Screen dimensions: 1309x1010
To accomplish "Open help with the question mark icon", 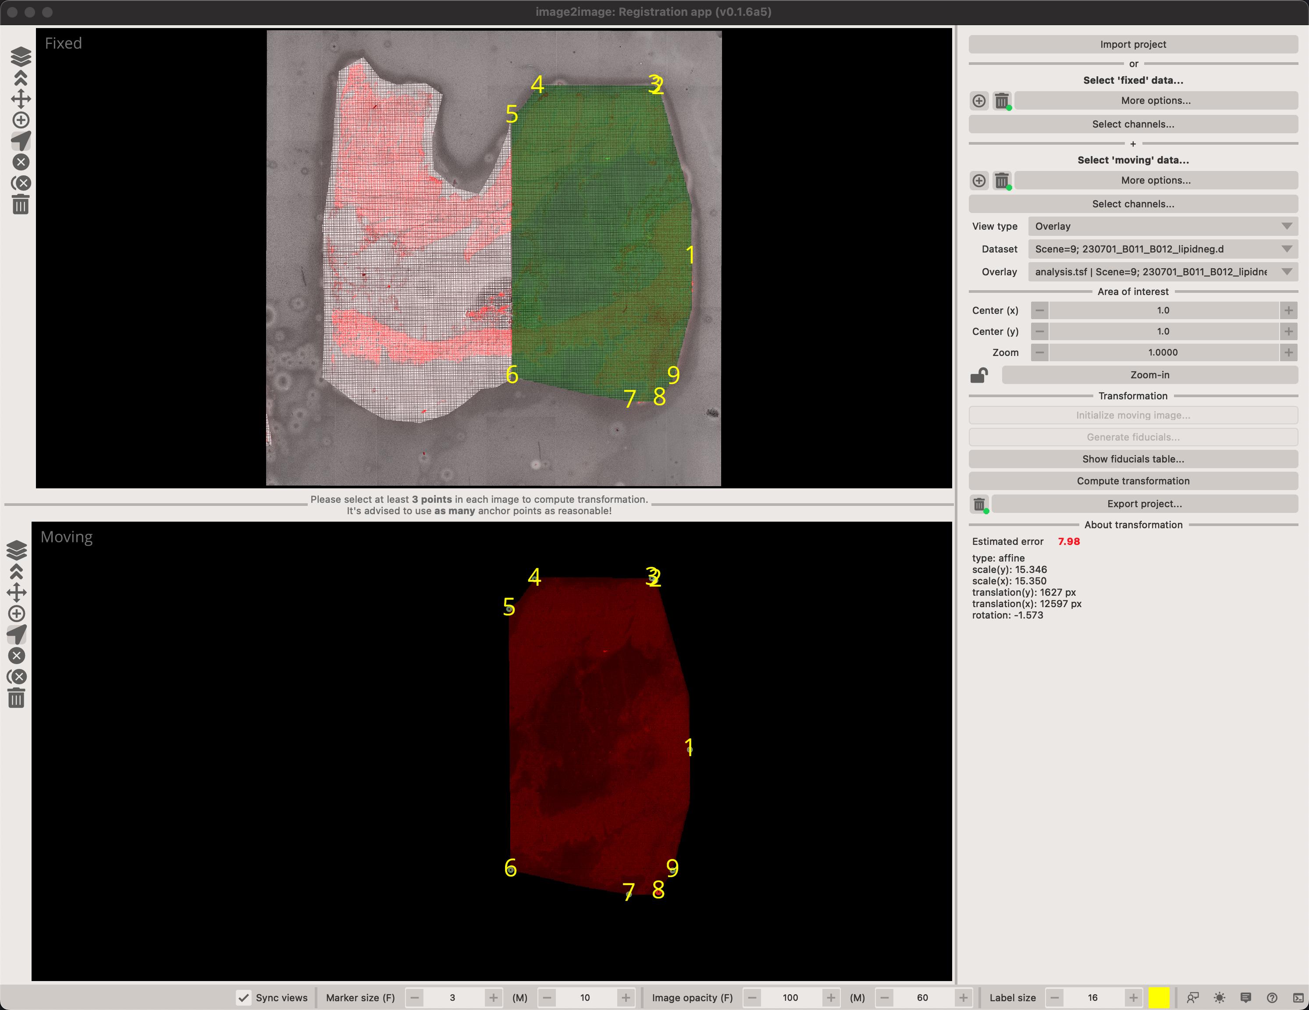I will tap(1272, 997).
